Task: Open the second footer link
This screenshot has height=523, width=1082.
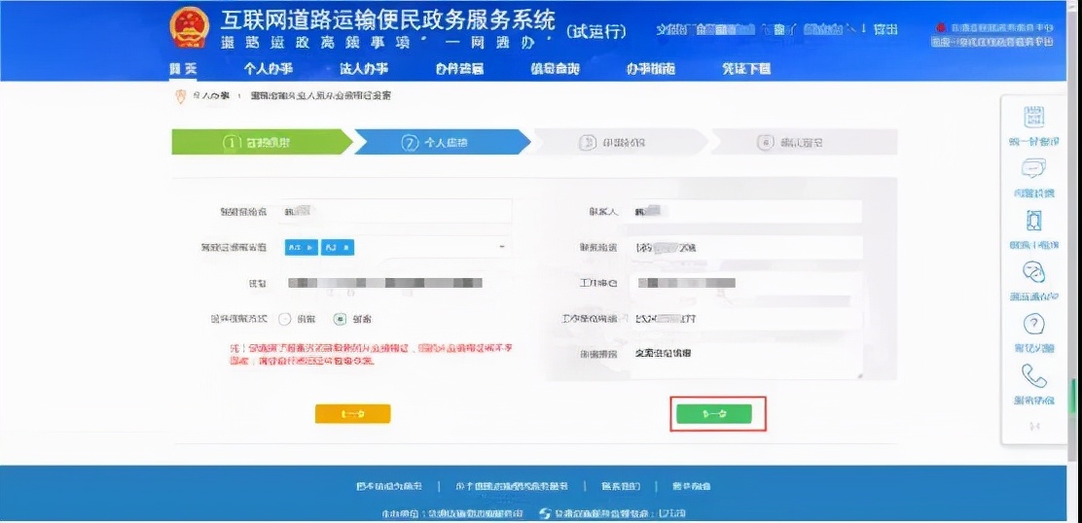Action: [512, 486]
